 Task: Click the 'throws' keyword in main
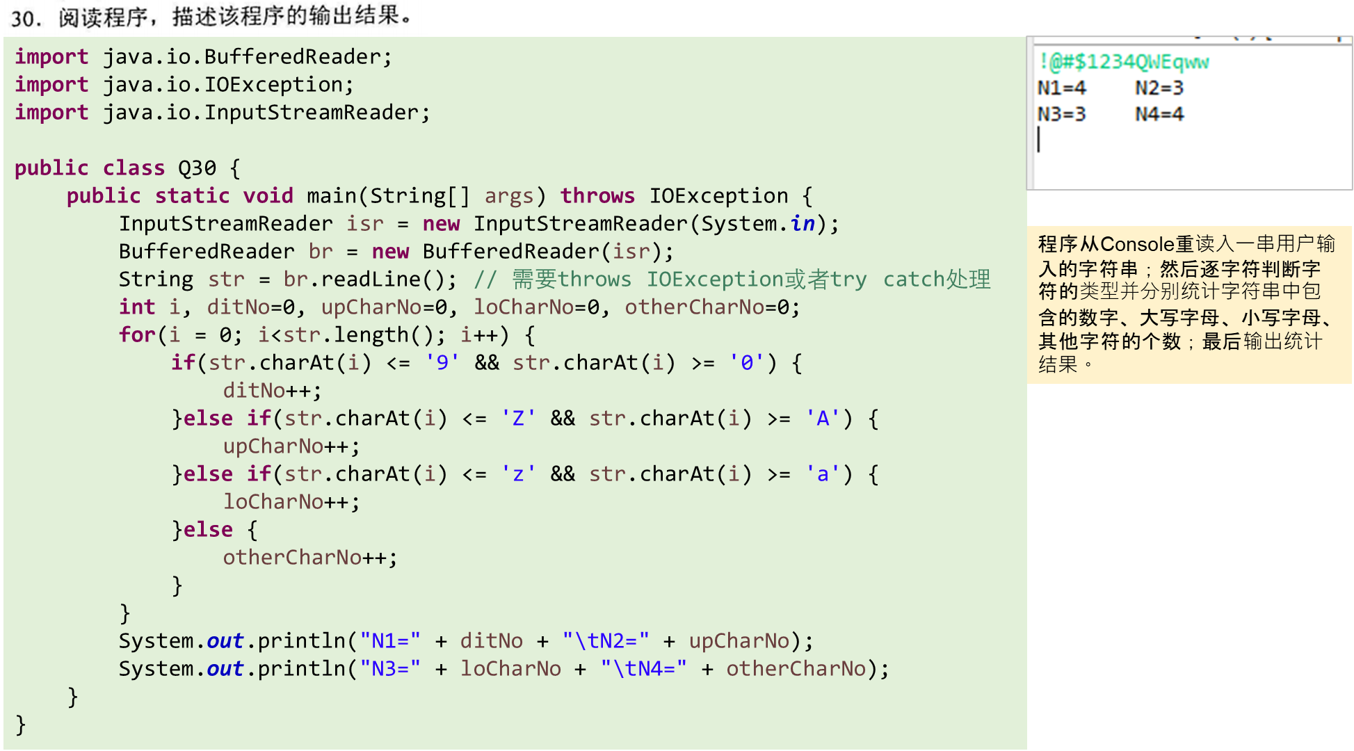coord(597,196)
